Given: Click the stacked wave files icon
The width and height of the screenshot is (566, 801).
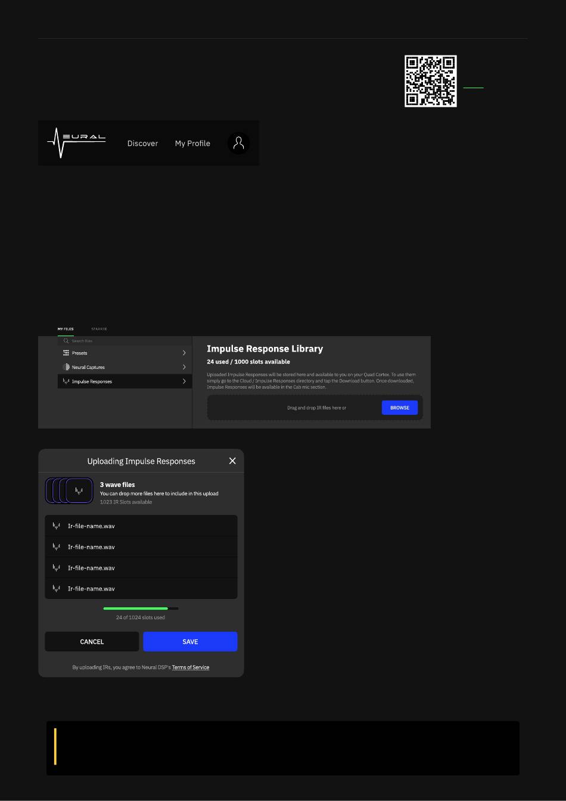Looking at the screenshot, I should coord(69,491).
